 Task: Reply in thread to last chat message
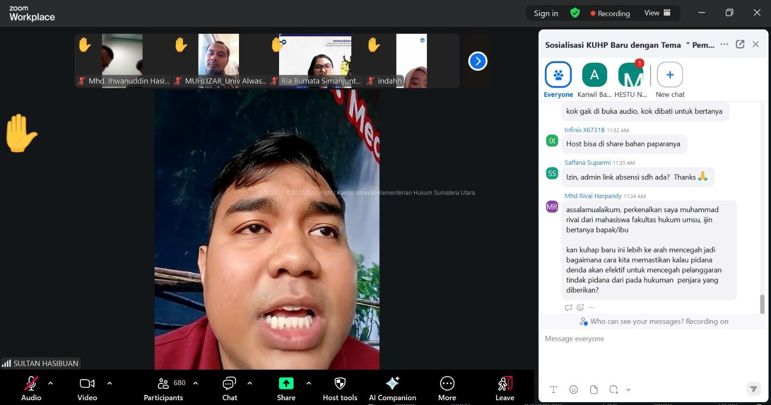click(x=569, y=308)
